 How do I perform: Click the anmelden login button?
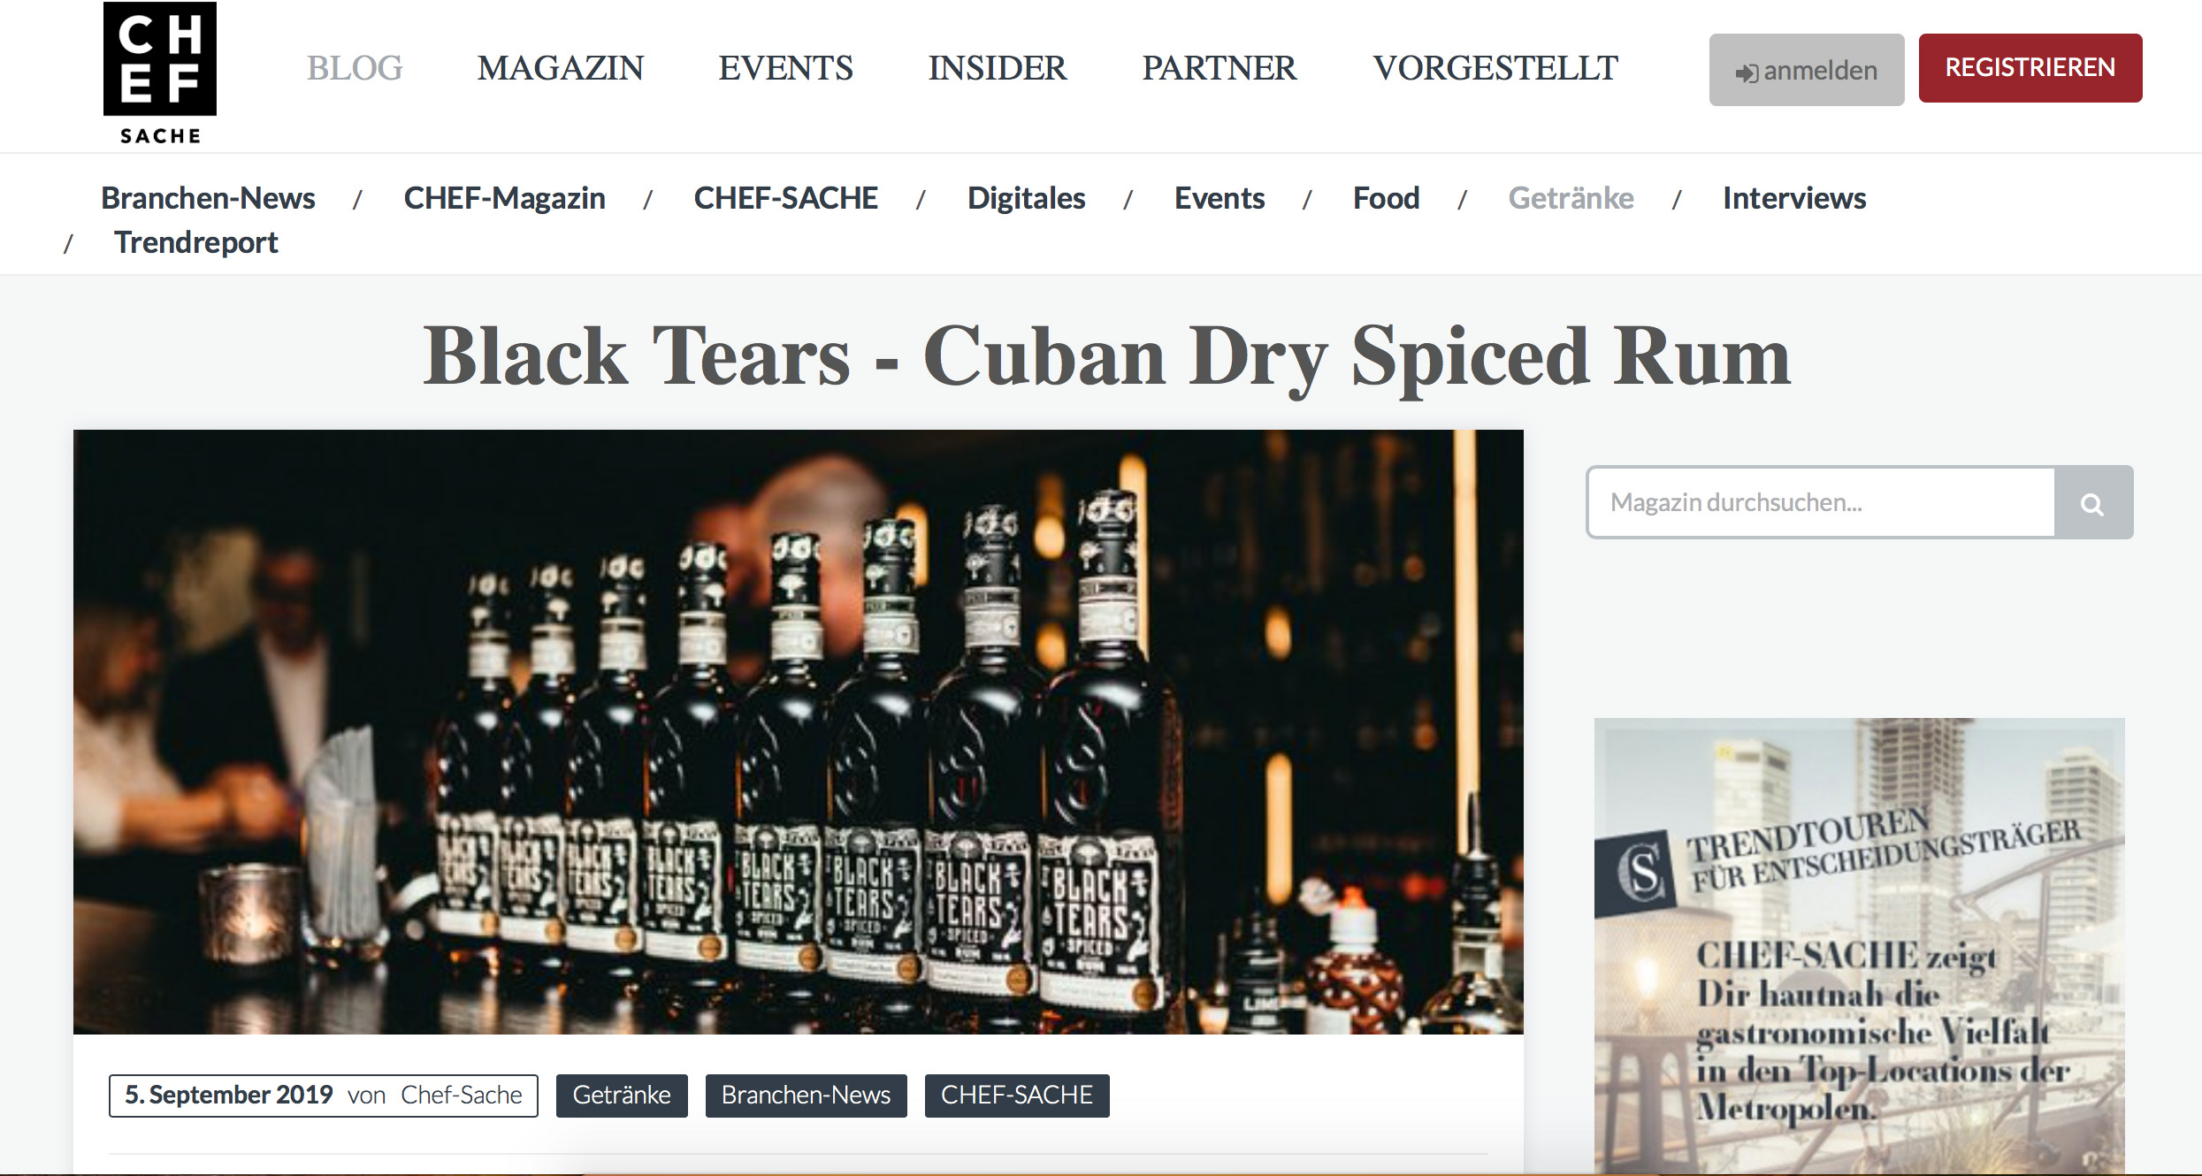coord(1806,70)
